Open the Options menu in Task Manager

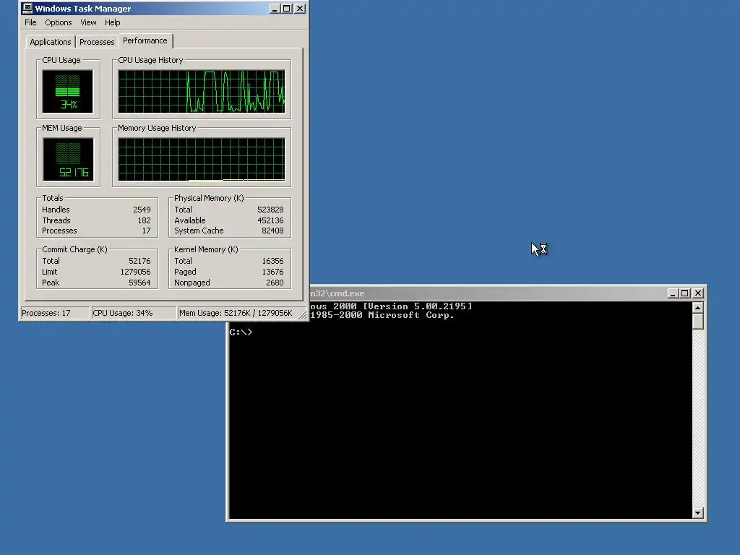(x=58, y=22)
